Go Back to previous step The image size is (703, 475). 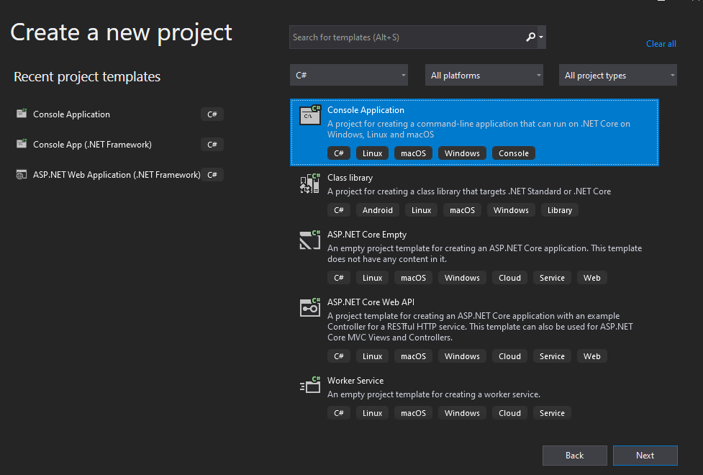[x=574, y=456]
